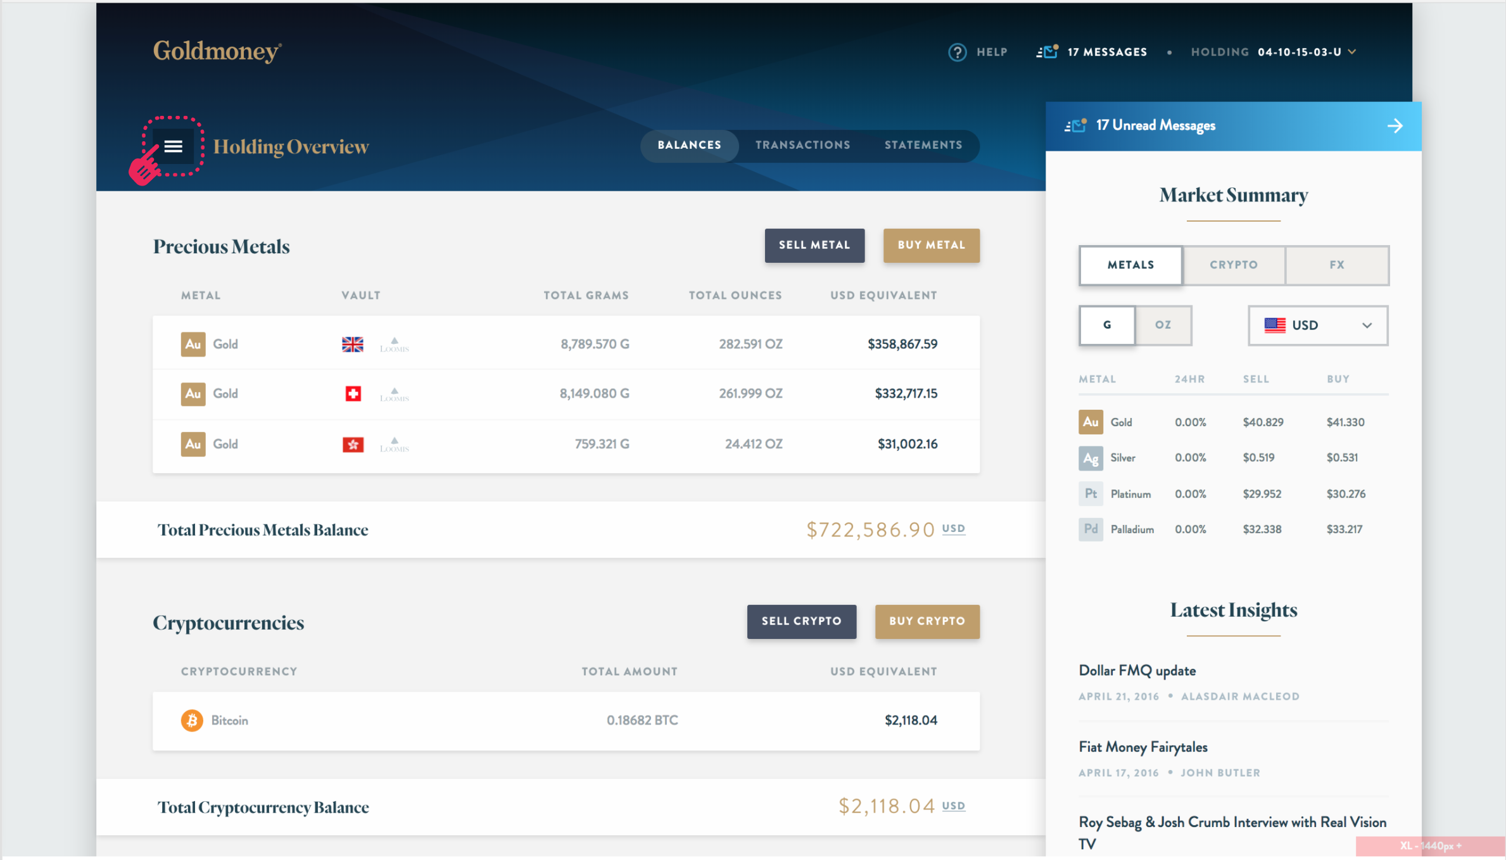Click the Help question mark icon
The image size is (1506, 860).
tap(957, 52)
